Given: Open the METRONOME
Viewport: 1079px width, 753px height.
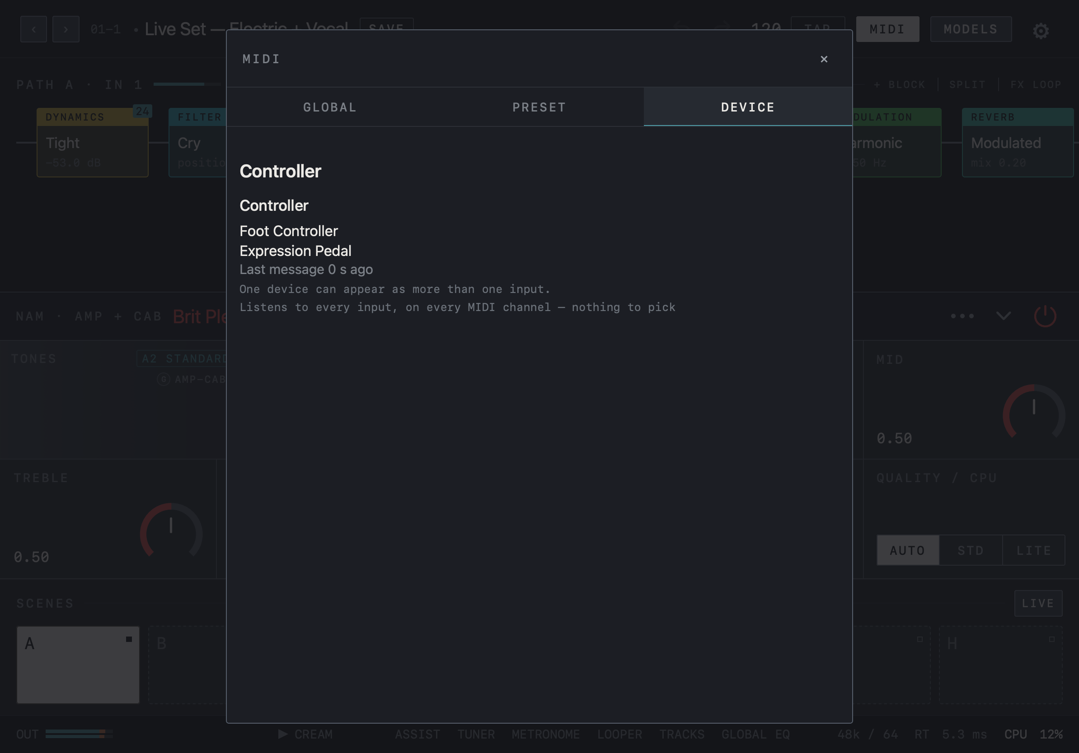Looking at the screenshot, I should [546, 734].
